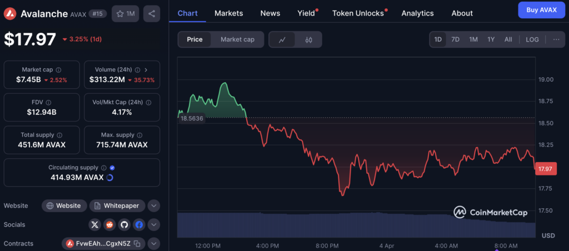Set chart range to 1D
The image size is (569, 251).
tap(438, 39)
